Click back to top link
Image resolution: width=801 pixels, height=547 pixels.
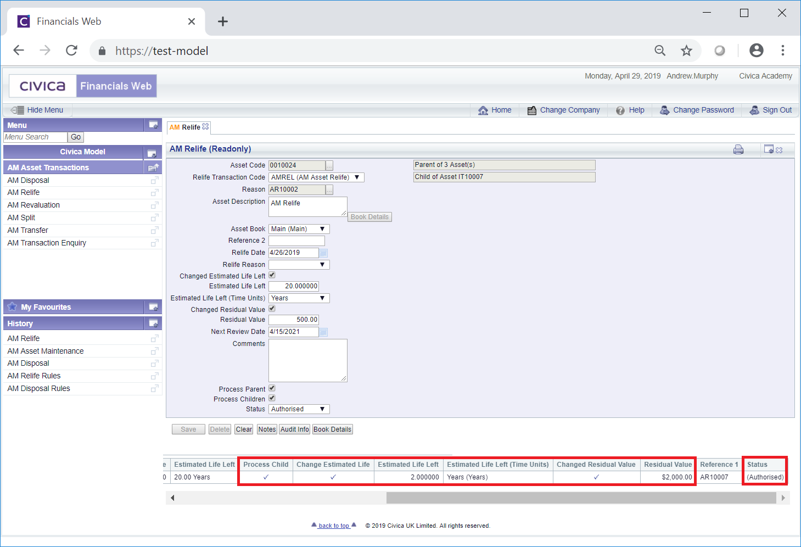334,526
